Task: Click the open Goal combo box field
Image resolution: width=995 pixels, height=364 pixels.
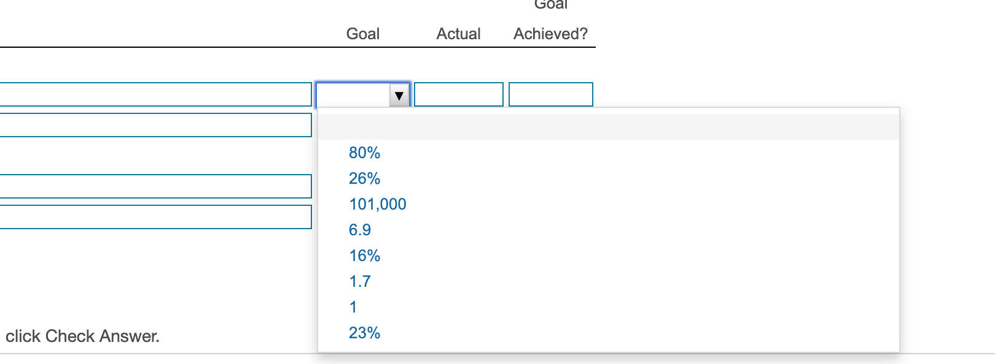Action: pyautogui.click(x=353, y=95)
